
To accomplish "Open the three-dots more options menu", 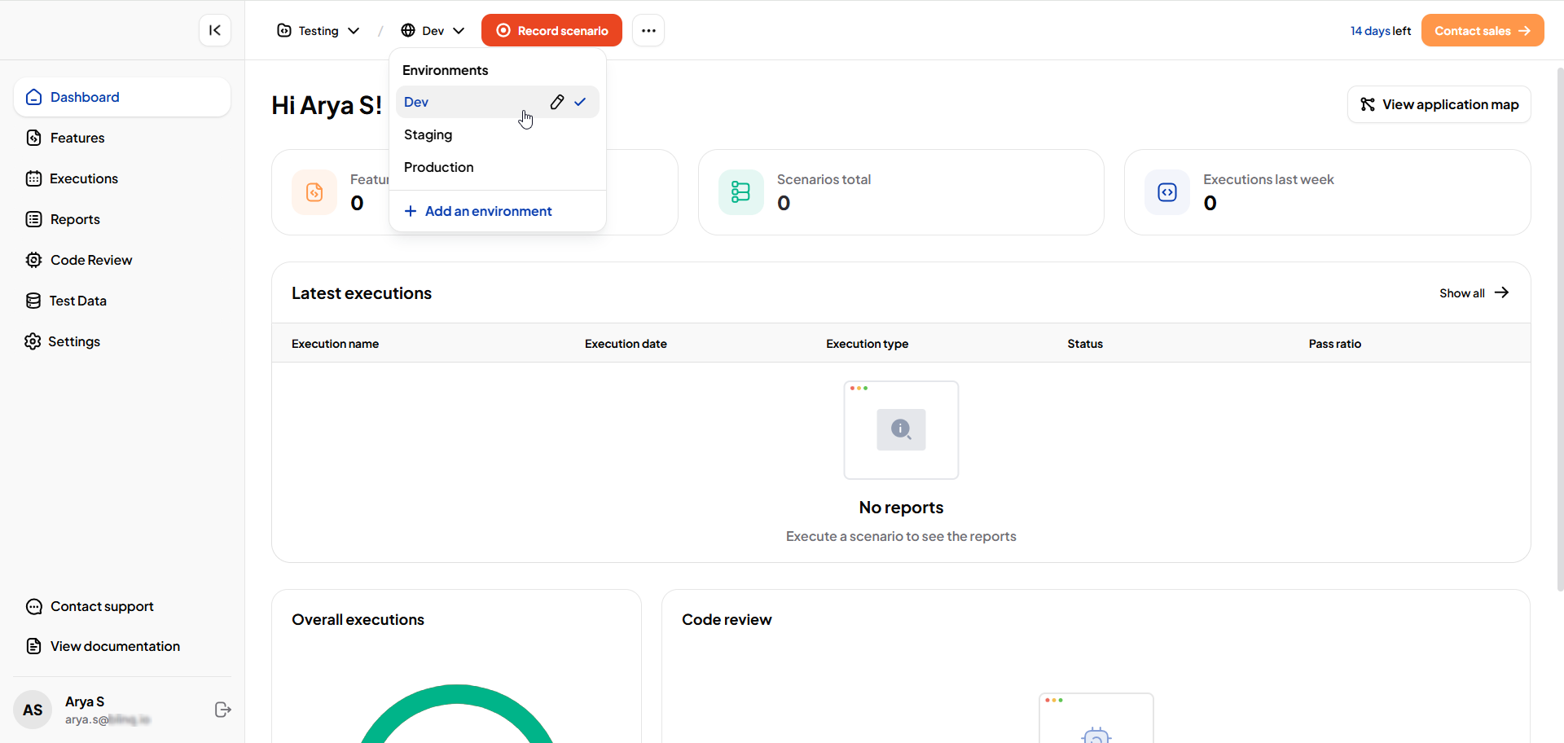I will (648, 31).
